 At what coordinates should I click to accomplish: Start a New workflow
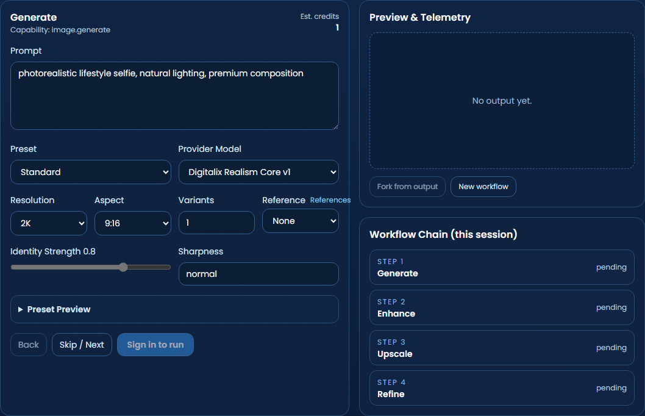click(x=483, y=186)
